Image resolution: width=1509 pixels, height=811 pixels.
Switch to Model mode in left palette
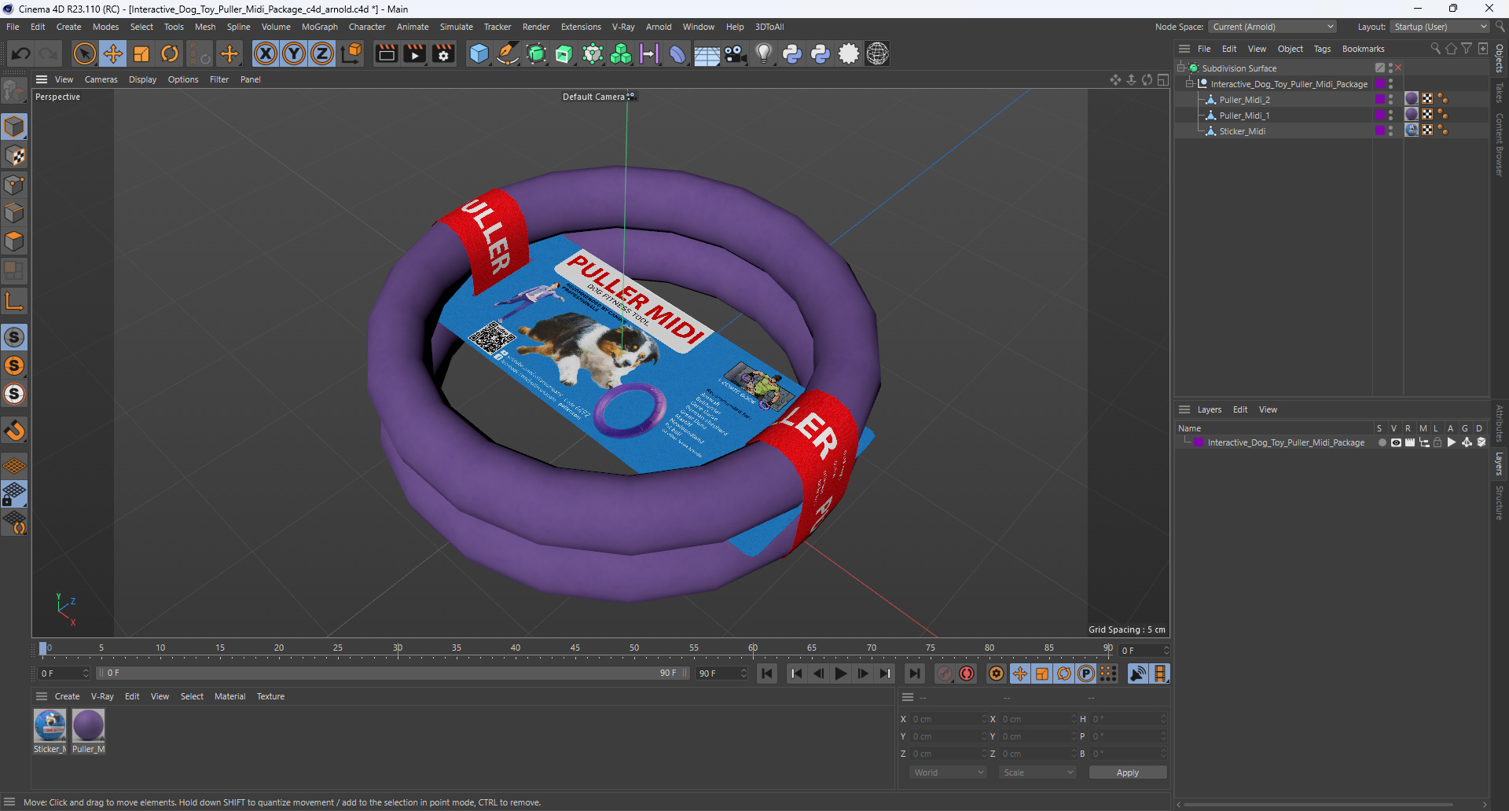click(x=14, y=127)
